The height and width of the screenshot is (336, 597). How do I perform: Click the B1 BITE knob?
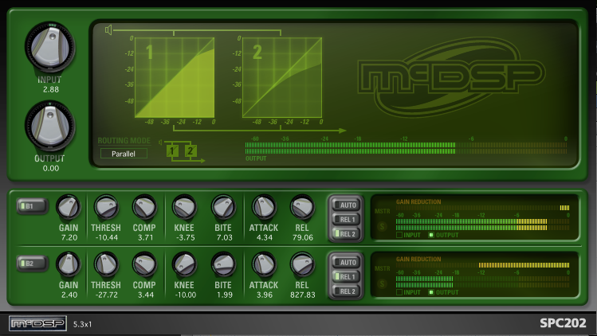pyautogui.click(x=223, y=208)
